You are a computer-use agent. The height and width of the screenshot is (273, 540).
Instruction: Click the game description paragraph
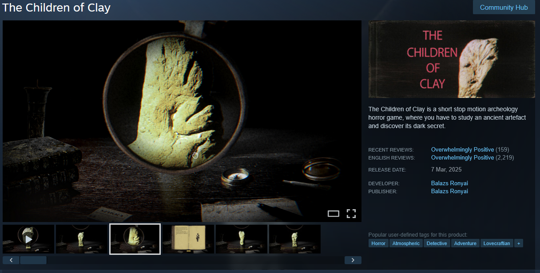(446, 117)
